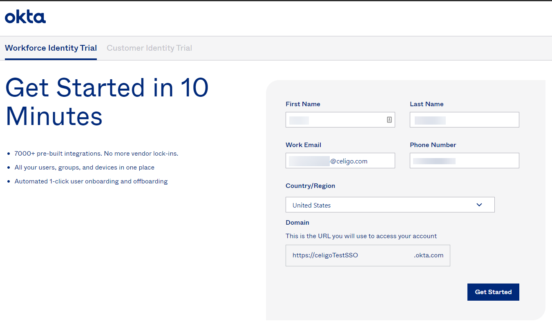Click the "Last Name" label
The height and width of the screenshot is (326, 552).
click(x=427, y=104)
